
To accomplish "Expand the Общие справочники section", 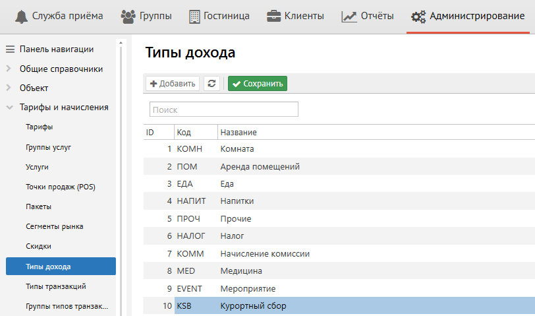I will coord(61,69).
